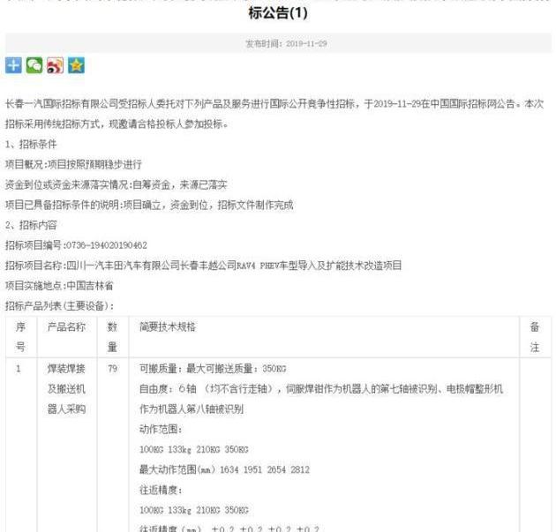Click the '自由度:6轴' specification line
Image resolution: width=556 pixels, height=532 pixels.
(321, 389)
